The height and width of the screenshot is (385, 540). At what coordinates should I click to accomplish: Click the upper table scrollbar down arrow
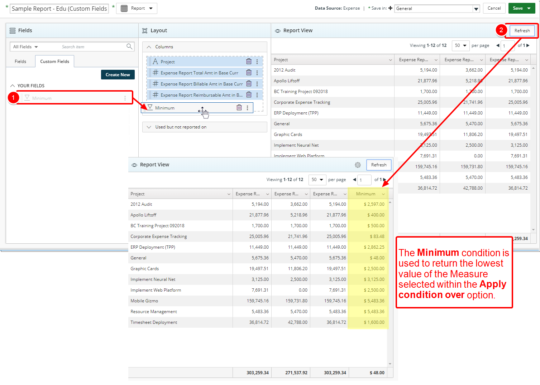(x=533, y=230)
